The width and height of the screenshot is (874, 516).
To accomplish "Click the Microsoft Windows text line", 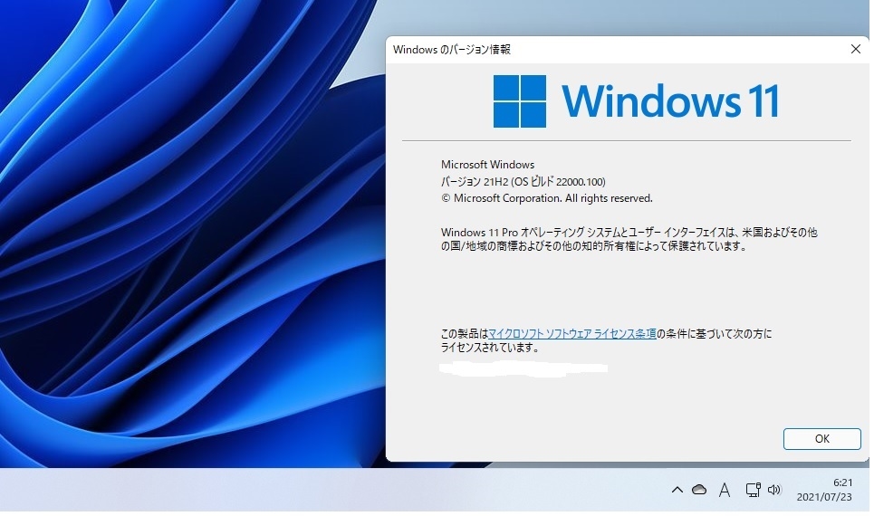I will tap(488, 165).
